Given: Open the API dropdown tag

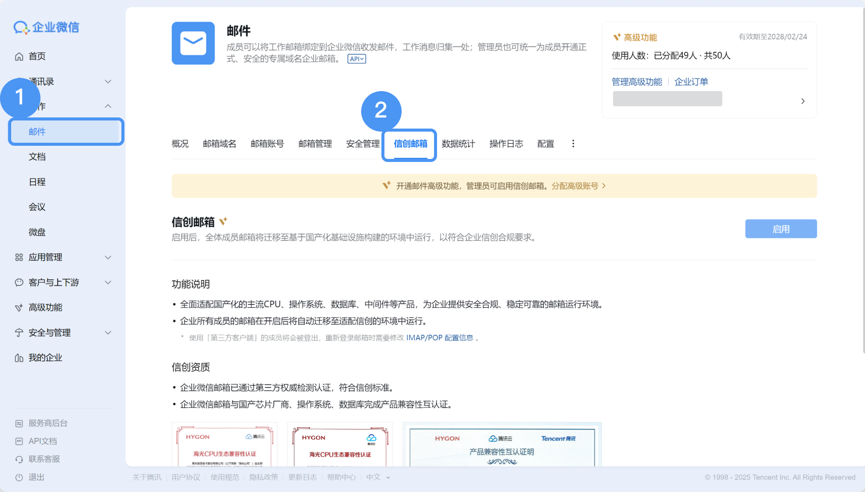Looking at the screenshot, I should pyautogui.click(x=357, y=59).
